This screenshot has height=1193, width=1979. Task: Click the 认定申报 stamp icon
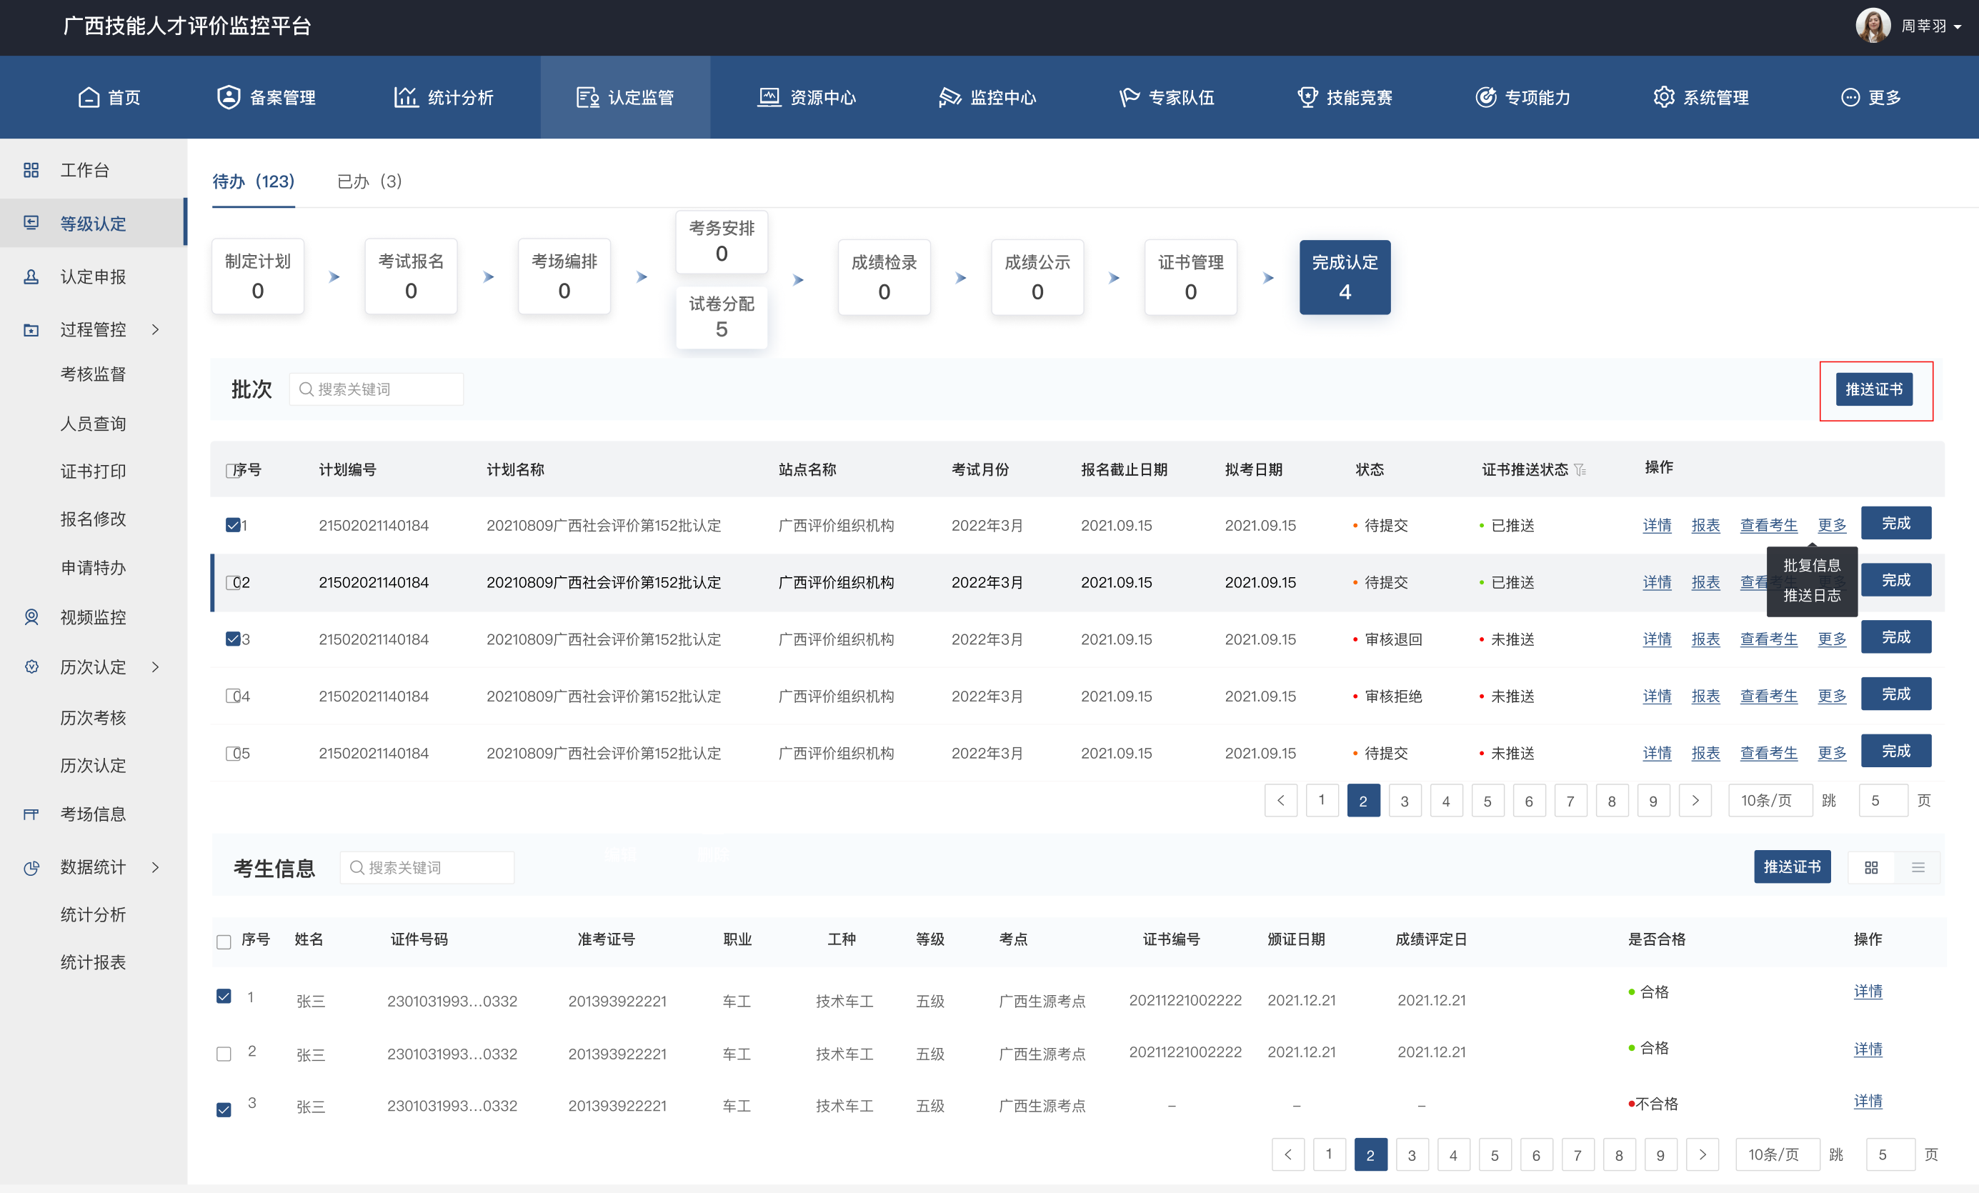[x=31, y=277]
